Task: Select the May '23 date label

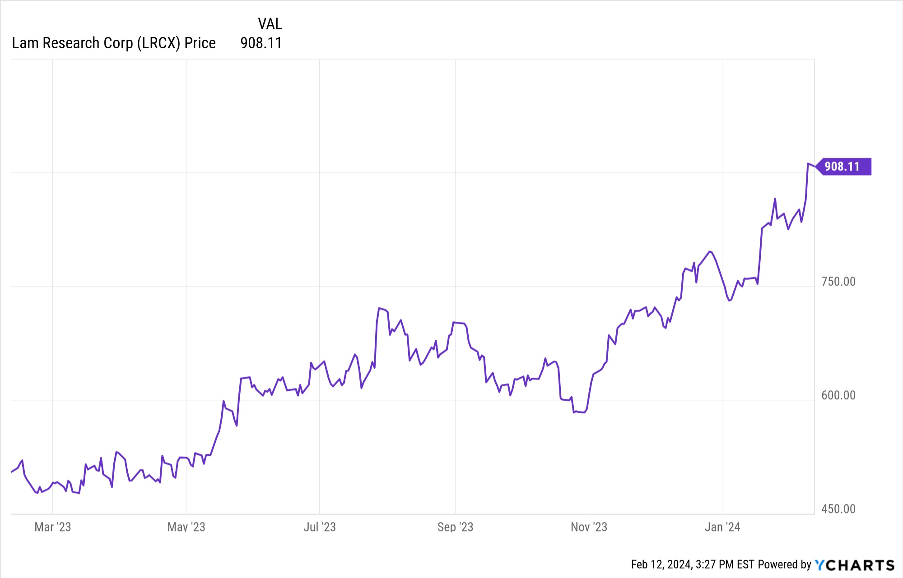Action: [x=186, y=527]
